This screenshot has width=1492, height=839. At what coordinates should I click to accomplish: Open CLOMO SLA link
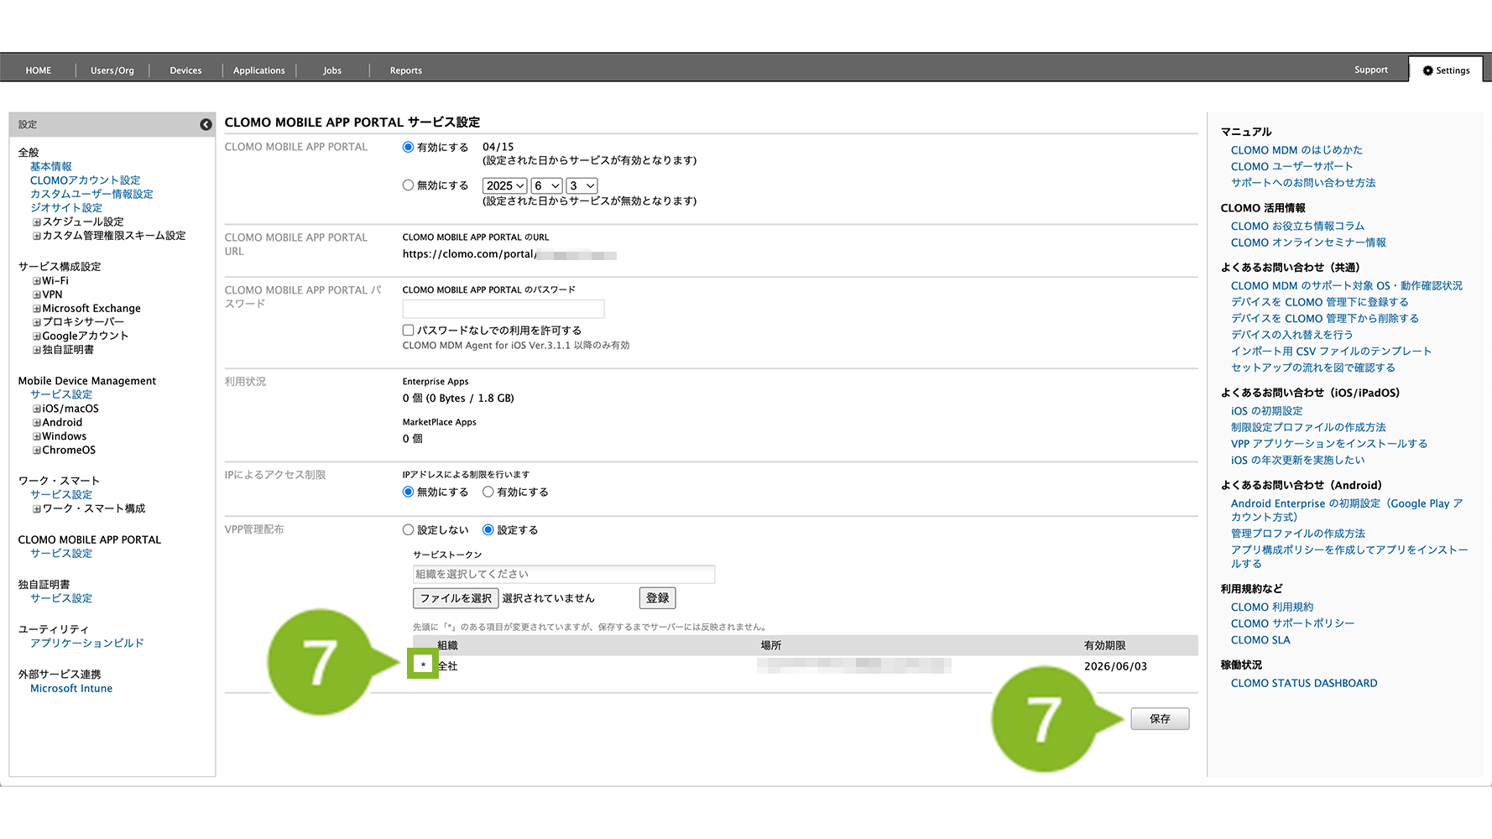(x=1260, y=640)
